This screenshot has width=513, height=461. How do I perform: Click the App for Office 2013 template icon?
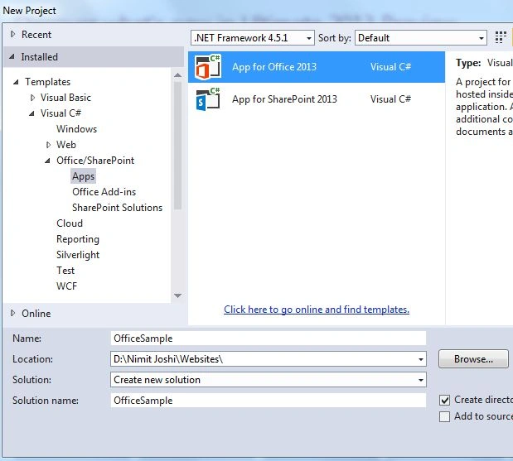(x=208, y=67)
